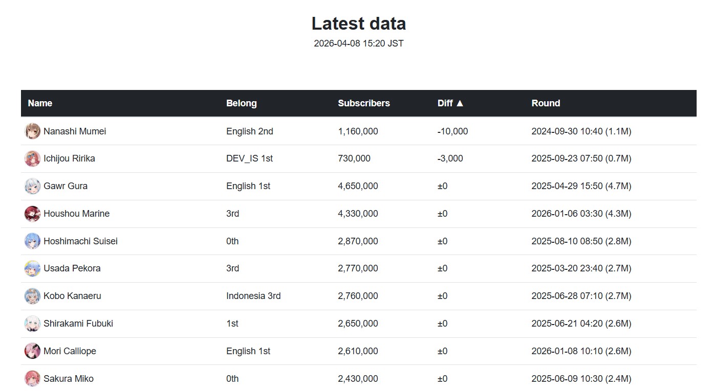Toggle the Diff column sort order
This screenshot has width=713, height=391.
point(450,103)
